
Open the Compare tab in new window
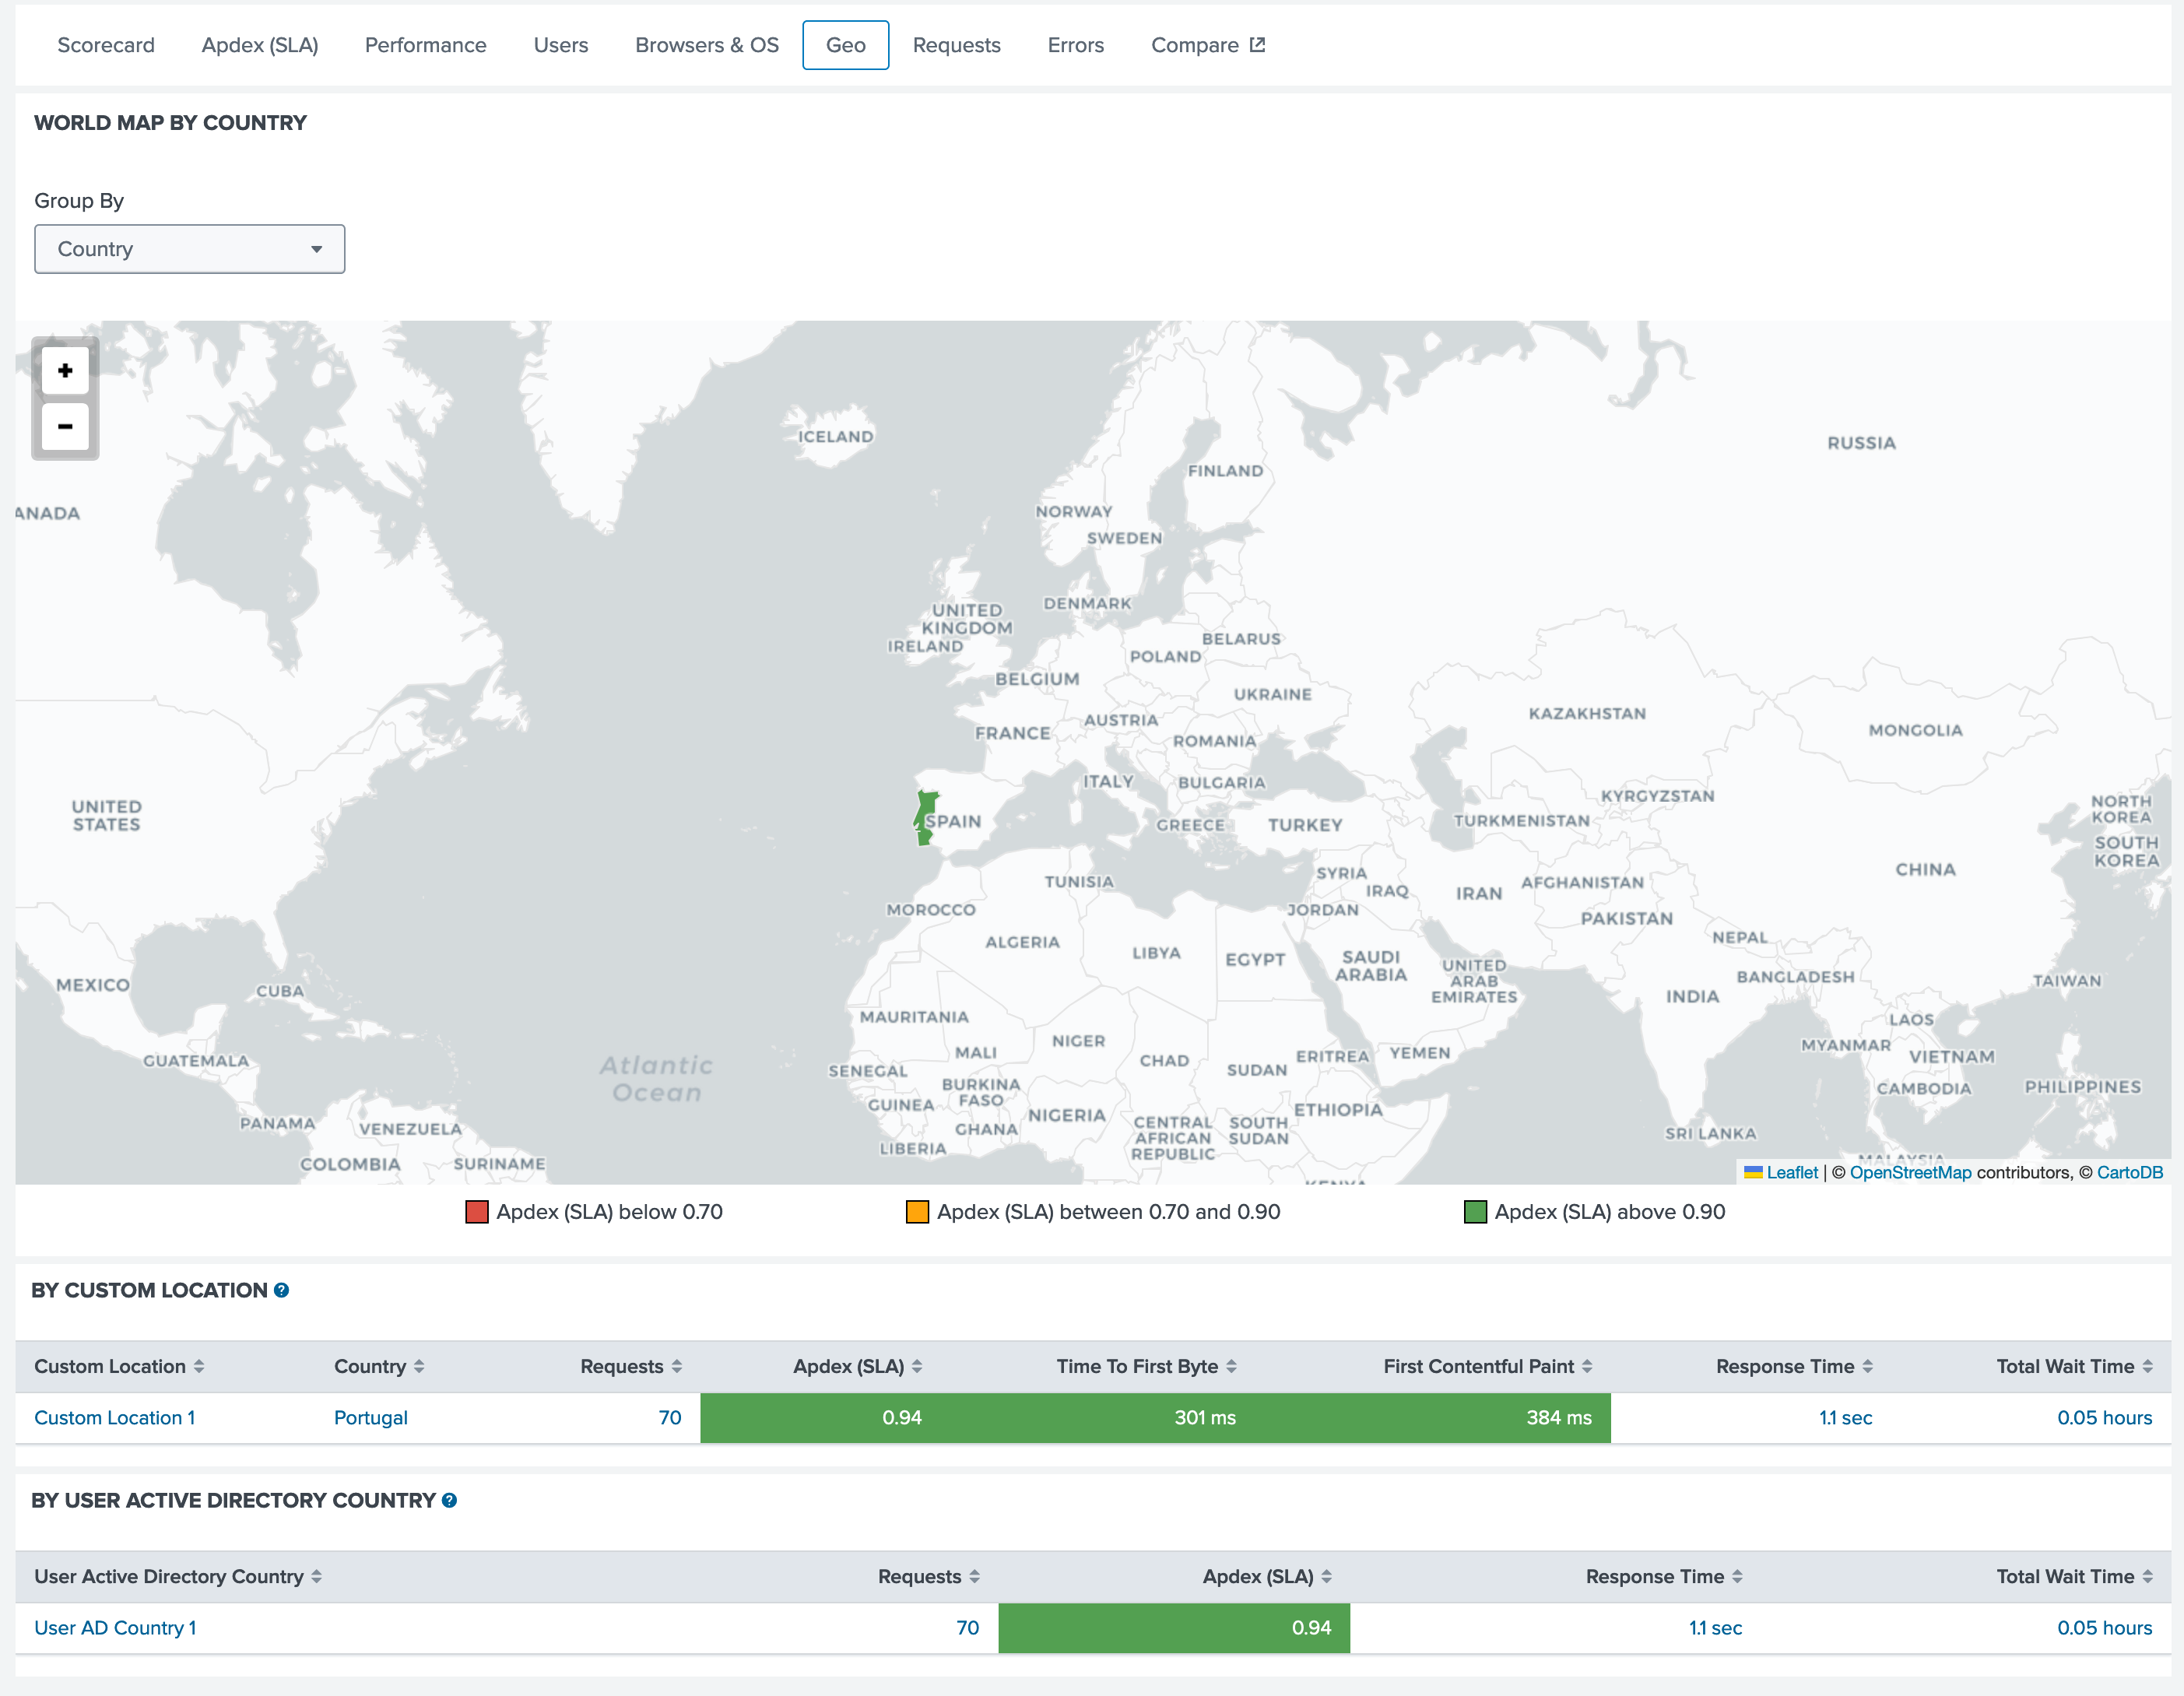click(x=1207, y=45)
